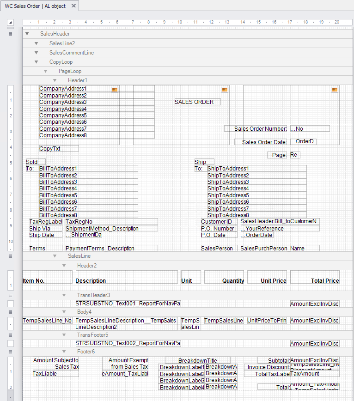
Task: Select picture icon at top right of Header1
Action: pos(335,90)
